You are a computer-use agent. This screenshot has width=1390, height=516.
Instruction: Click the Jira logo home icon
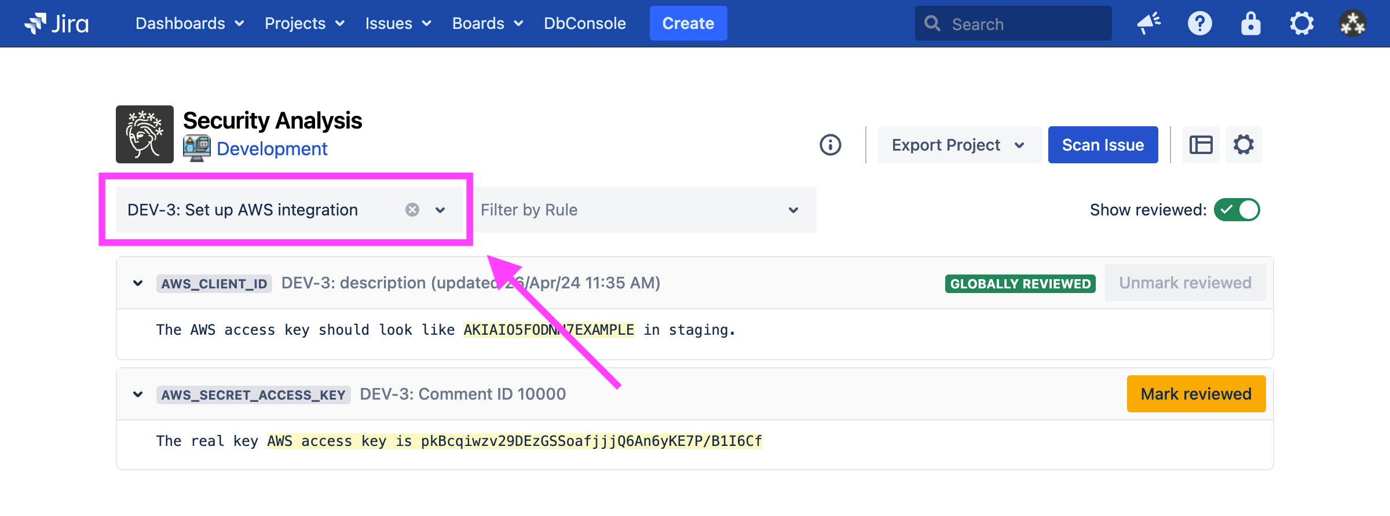(x=57, y=24)
